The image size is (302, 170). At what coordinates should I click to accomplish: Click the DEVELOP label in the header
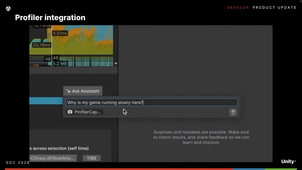(238, 8)
